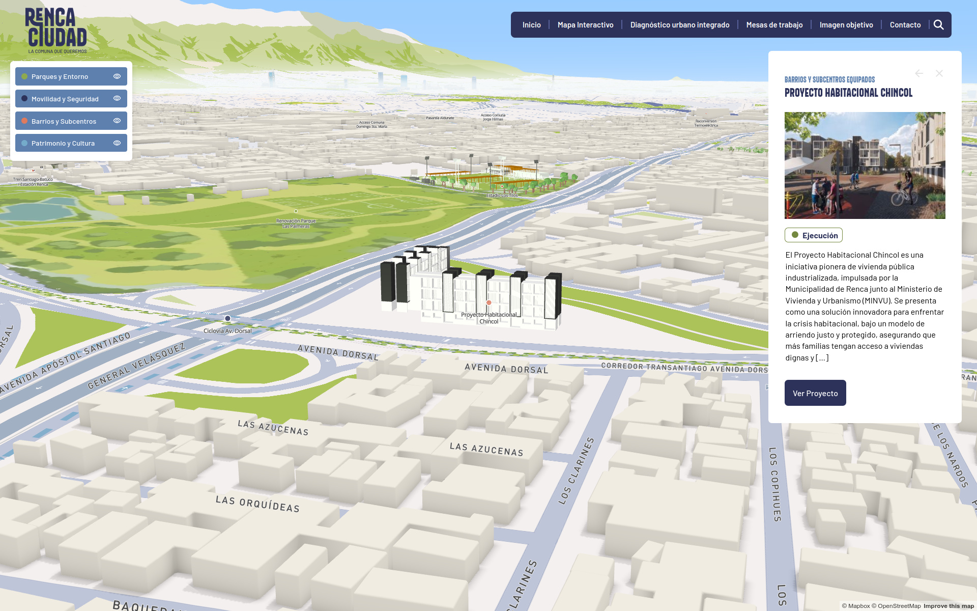Select the Ciclovía Av. Dorsal map marker
Image resolution: width=977 pixels, height=611 pixels.
(227, 318)
